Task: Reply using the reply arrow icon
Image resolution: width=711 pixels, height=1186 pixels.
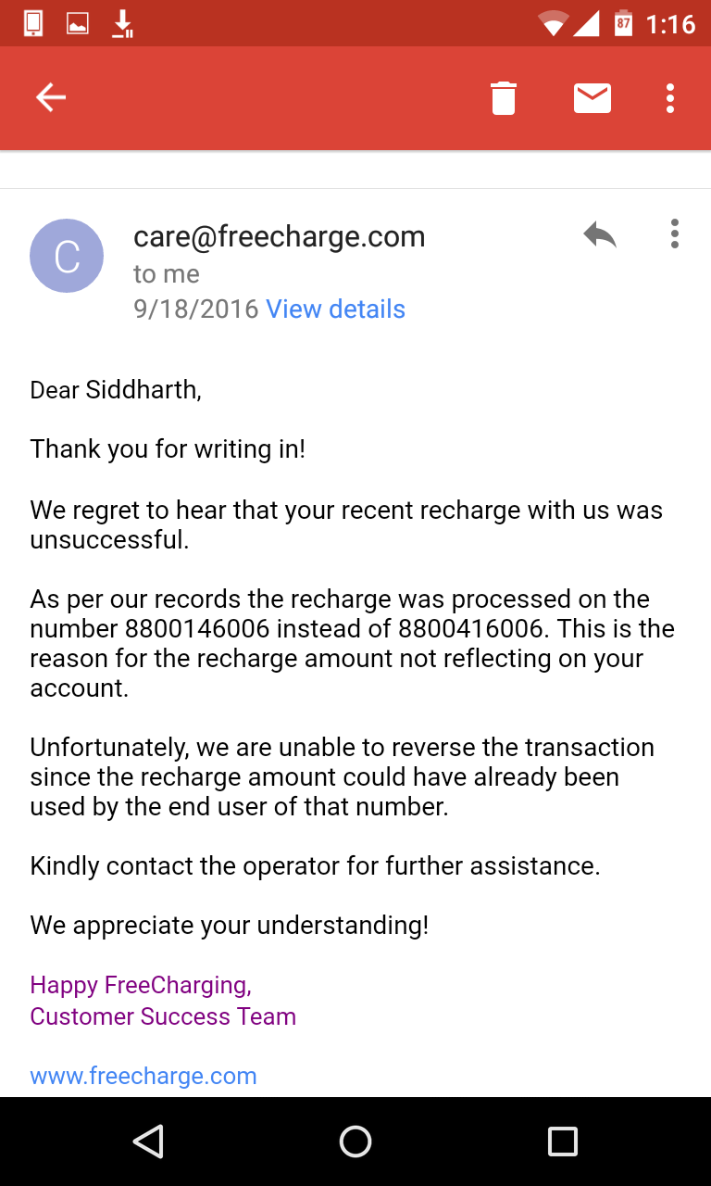Action: (600, 235)
